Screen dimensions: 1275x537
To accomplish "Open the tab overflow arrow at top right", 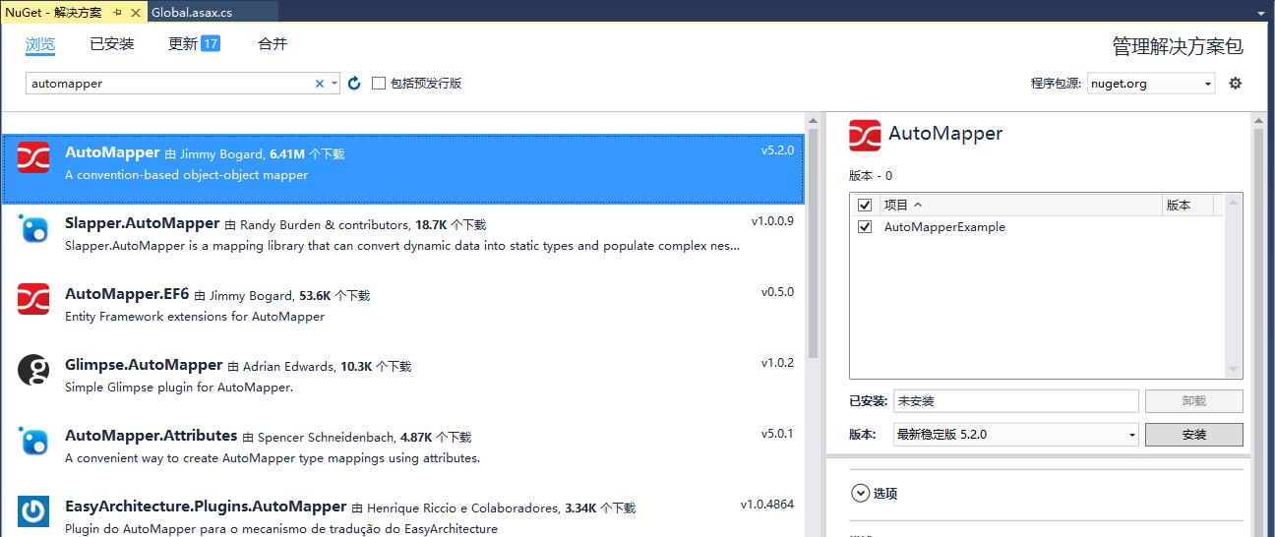I will point(1260,13).
